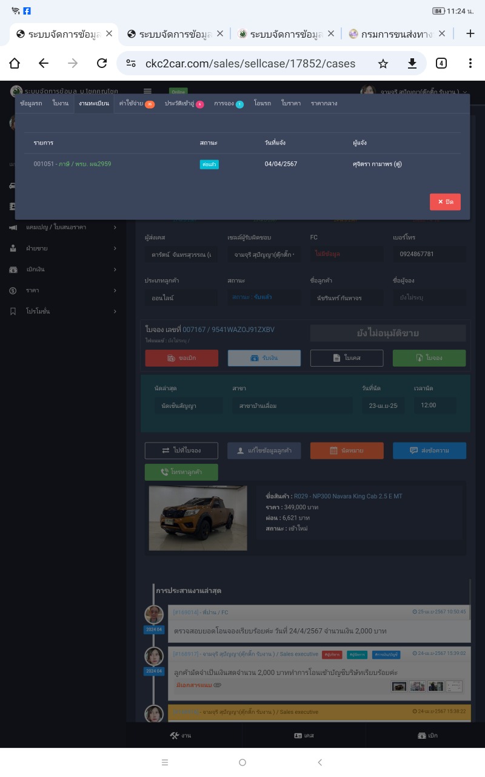
Task: Close the first browser tab
Action: [109, 33]
